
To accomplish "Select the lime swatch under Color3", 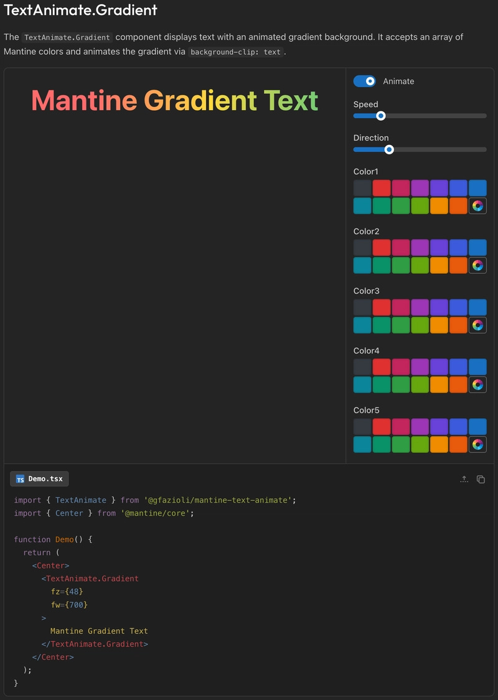I will [420, 325].
